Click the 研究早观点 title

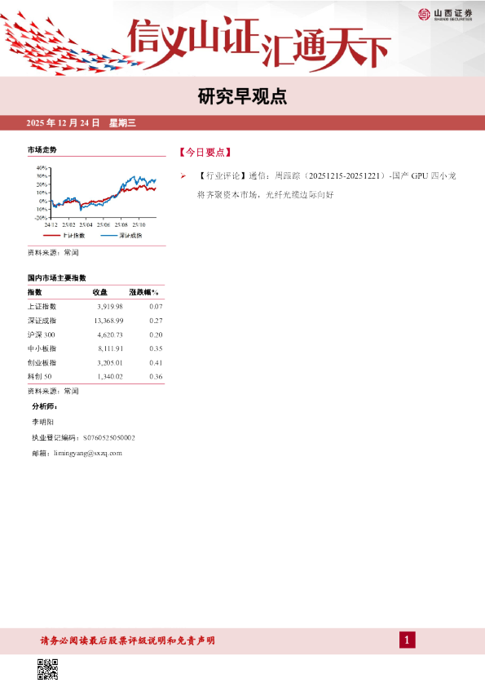tap(243, 96)
